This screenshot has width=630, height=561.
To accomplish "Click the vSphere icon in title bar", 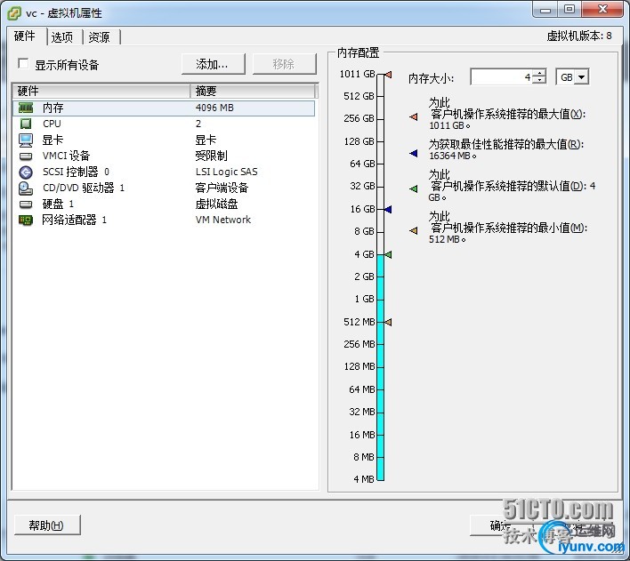I will [14, 13].
